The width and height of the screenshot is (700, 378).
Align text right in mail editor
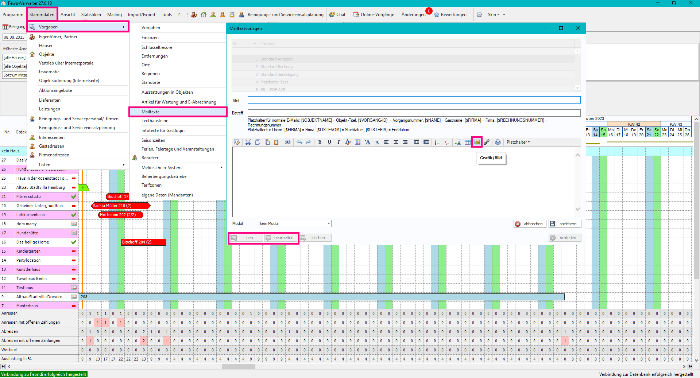tap(405, 142)
